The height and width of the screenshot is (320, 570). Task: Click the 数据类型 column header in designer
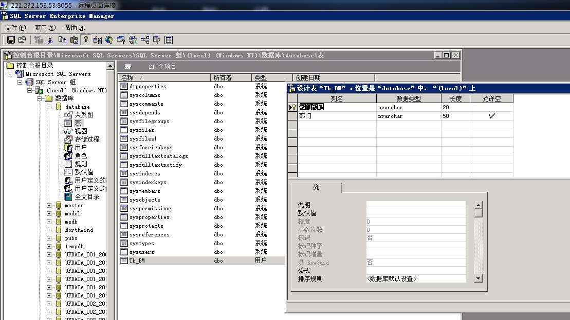pos(409,98)
